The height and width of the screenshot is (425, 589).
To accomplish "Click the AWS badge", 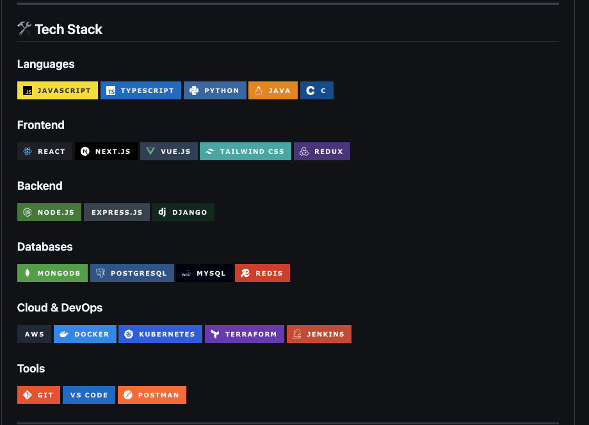I will click(x=34, y=334).
